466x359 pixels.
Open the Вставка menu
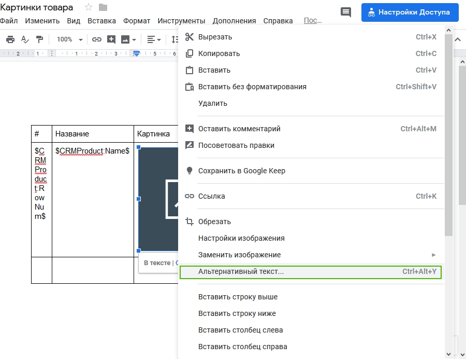[x=101, y=21]
